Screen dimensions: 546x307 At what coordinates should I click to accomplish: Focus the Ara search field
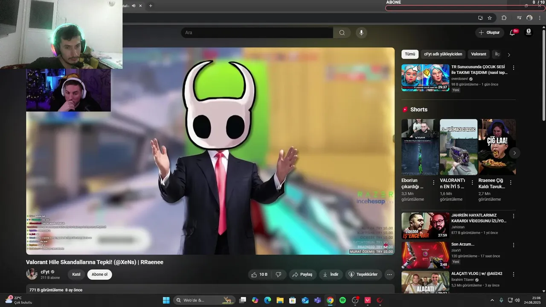[x=257, y=33]
